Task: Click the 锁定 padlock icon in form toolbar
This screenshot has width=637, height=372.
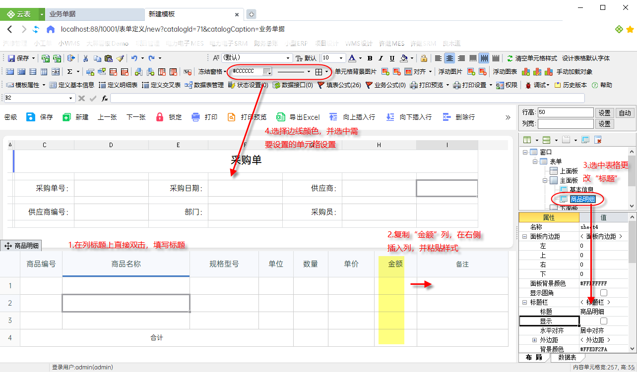Action: 160,117
